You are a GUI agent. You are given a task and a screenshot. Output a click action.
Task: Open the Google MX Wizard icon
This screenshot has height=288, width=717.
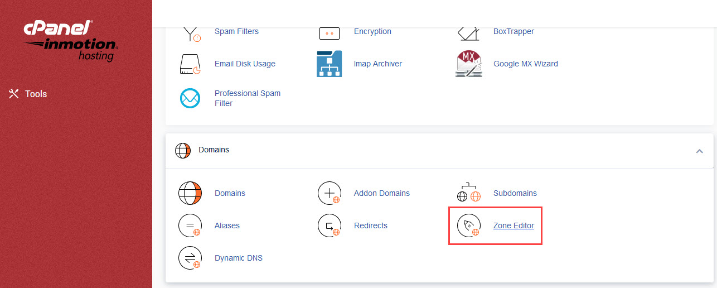pos(468,64)
